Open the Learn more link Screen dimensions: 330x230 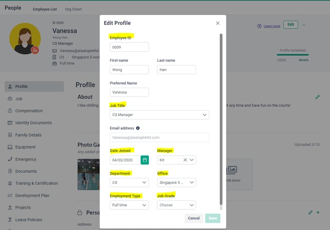pos(271,26)
